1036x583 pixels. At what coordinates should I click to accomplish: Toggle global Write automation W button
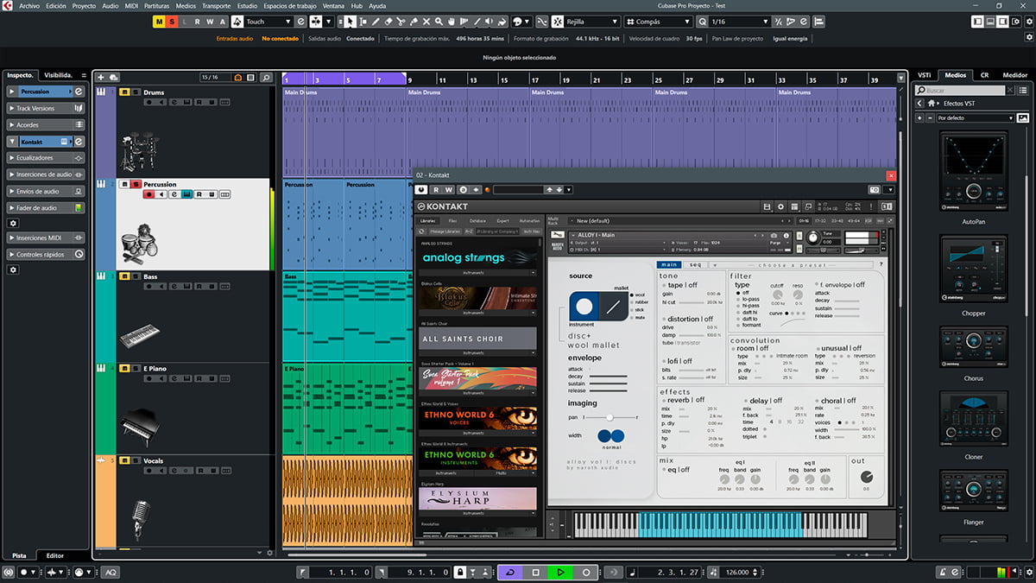(x=210, y=22)
